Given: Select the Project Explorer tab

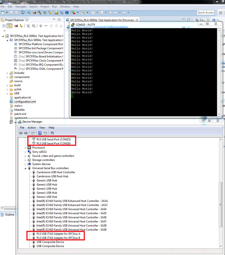Looking at the screenshot, I should click(x=15, y=20).
